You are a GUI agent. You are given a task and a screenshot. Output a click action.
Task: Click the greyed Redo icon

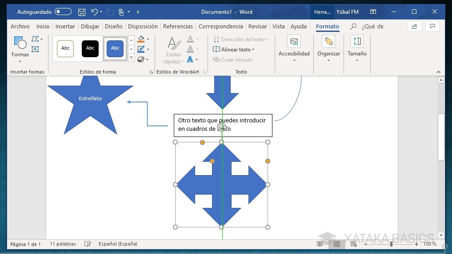[110, 12]
